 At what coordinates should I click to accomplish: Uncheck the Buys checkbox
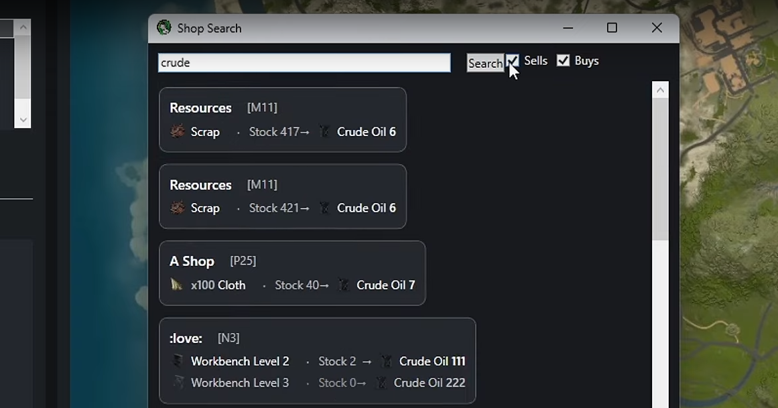point(563,60)
